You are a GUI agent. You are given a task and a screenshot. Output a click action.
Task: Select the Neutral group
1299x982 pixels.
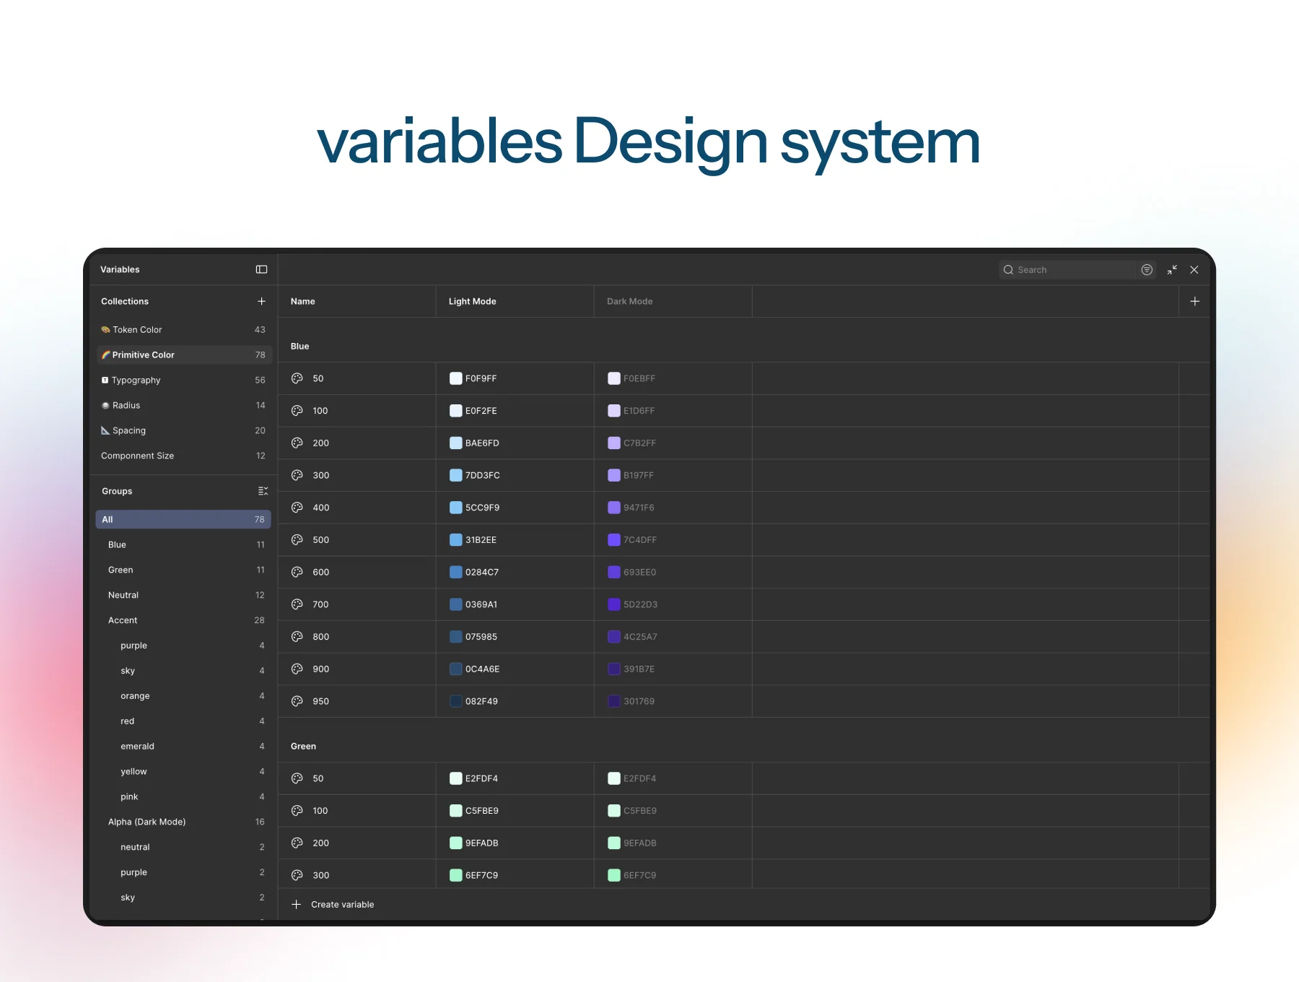pyautogui.click(x=183, y=595)
